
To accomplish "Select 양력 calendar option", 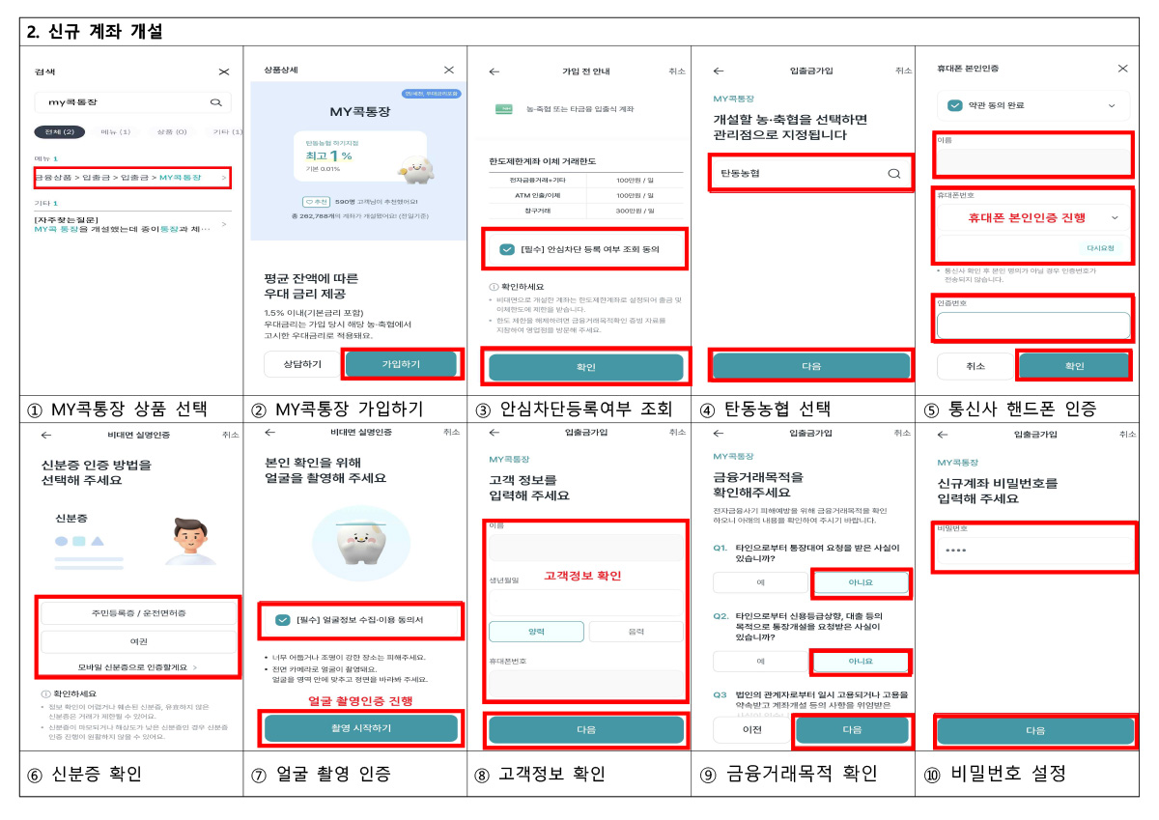I will click(535, 632).
